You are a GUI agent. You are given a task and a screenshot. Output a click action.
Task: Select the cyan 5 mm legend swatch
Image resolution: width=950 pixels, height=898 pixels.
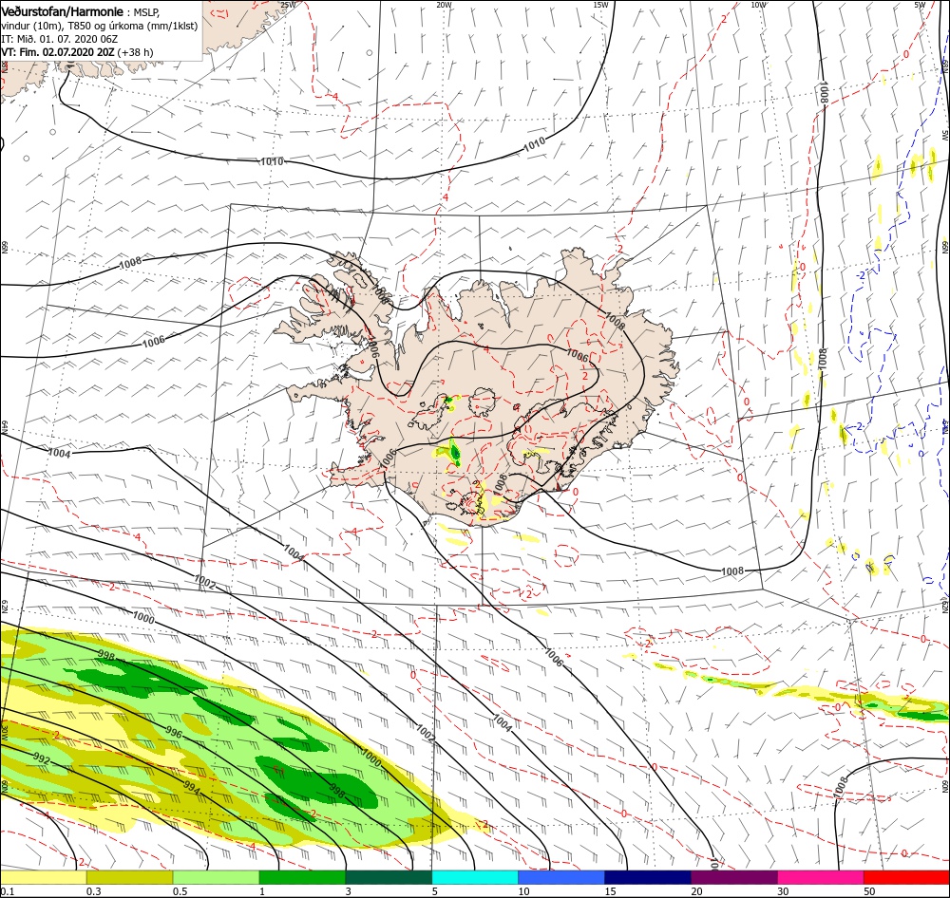(475, 877)
